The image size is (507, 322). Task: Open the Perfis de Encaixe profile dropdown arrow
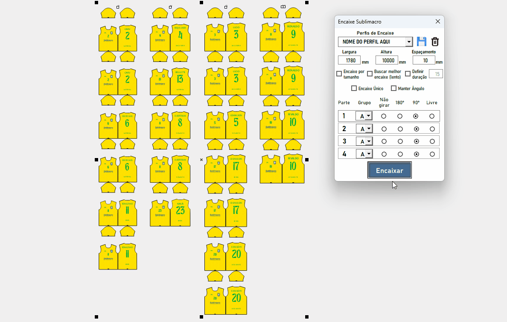(409, 42)
